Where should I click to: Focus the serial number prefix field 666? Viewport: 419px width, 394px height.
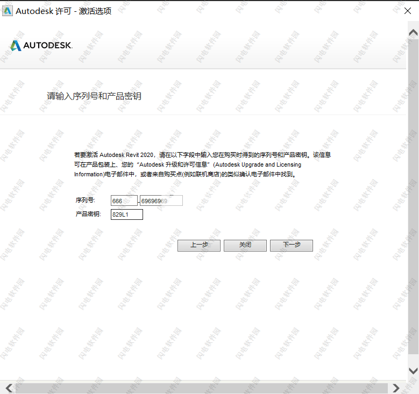[x=124, y=200]
